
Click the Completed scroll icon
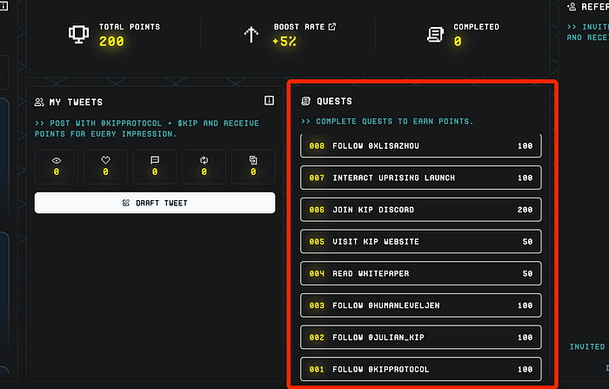[435, 35]
